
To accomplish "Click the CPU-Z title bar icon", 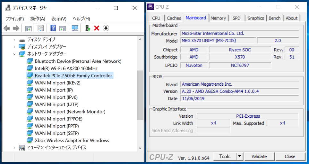I will [150, 7].
